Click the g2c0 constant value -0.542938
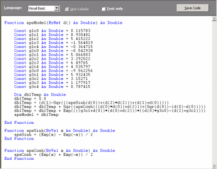217x169 pixels. 82,50
